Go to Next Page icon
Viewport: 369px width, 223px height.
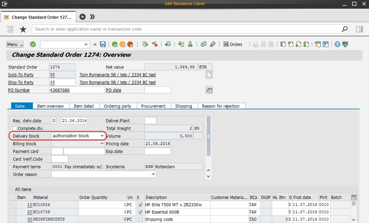click(298, 44)
